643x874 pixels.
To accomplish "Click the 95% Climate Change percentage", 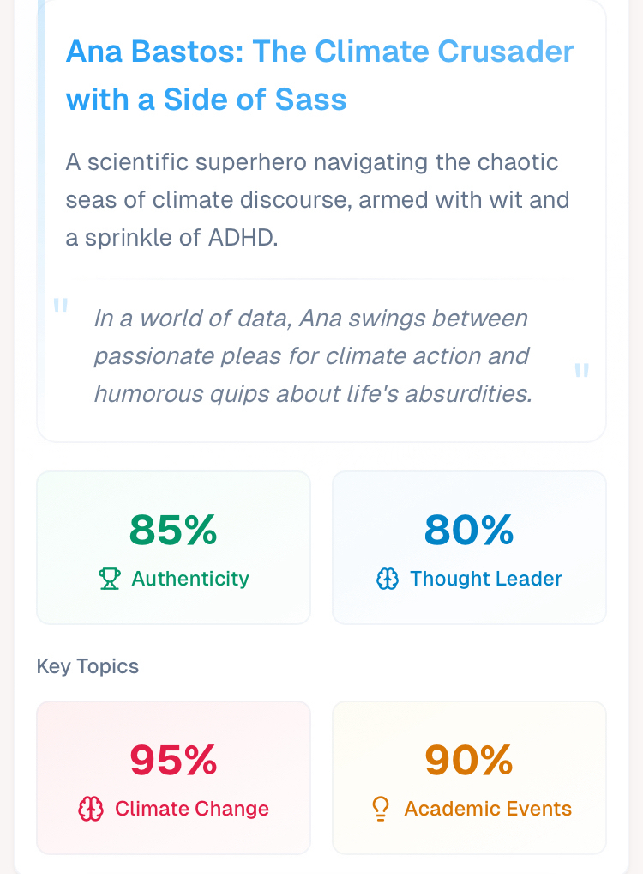I will click(x=173, y=760).
